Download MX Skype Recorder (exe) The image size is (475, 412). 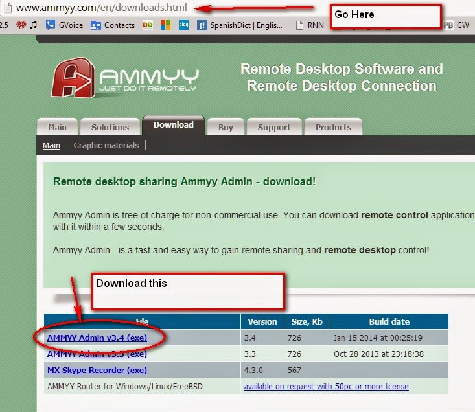[x=97, y=371]
